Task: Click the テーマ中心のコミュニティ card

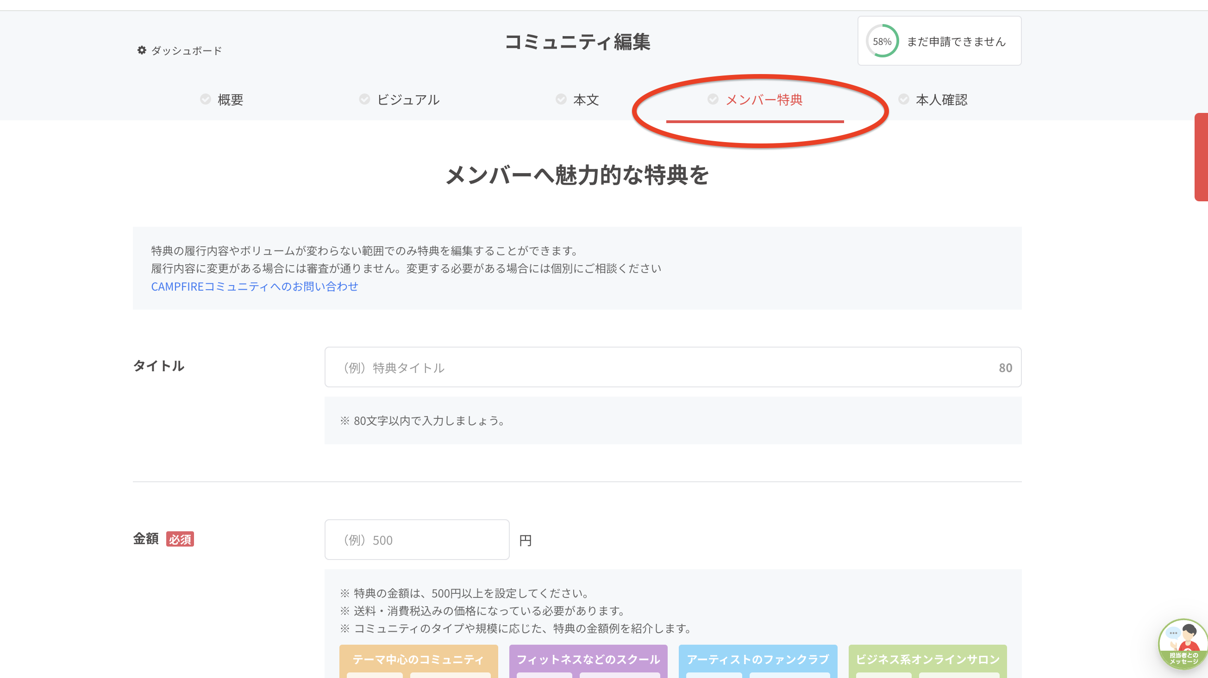Action: (418, 659)
